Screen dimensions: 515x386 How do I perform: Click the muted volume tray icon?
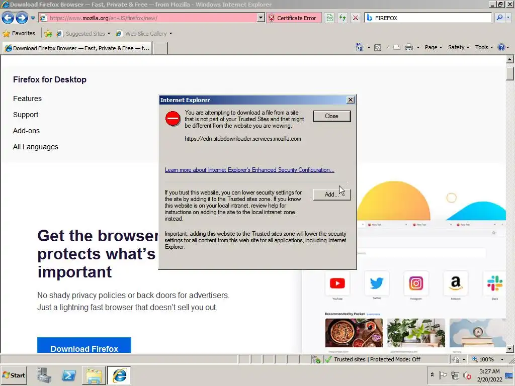(x=467, y=375)
